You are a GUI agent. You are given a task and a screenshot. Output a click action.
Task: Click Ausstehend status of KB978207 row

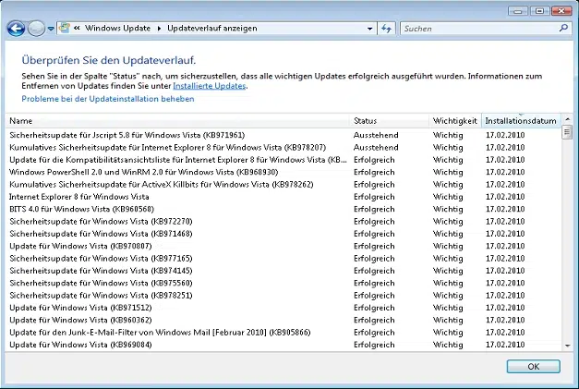pyautogui.click(x=376, y=148)
